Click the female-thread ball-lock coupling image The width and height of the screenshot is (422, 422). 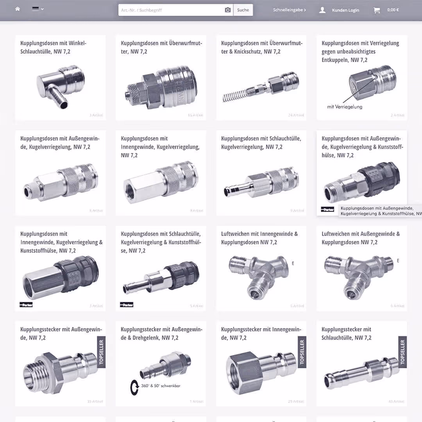click(161, 182)
